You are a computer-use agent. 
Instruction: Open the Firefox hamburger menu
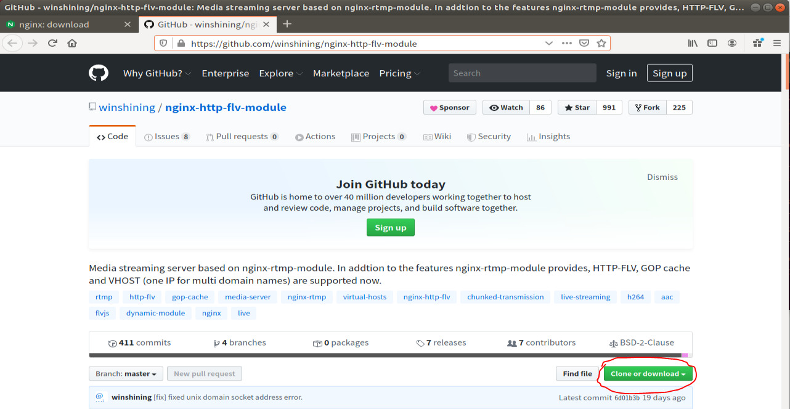click(x=777, y=43)
